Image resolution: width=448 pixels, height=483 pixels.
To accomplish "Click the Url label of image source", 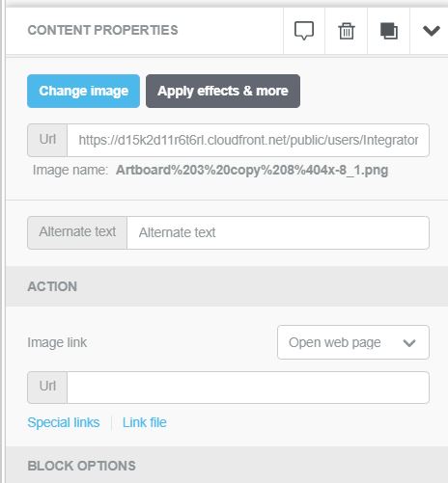I will [47, 140].
